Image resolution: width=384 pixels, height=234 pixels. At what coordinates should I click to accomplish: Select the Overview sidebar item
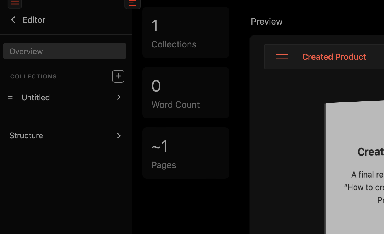(x=64, y=51)
